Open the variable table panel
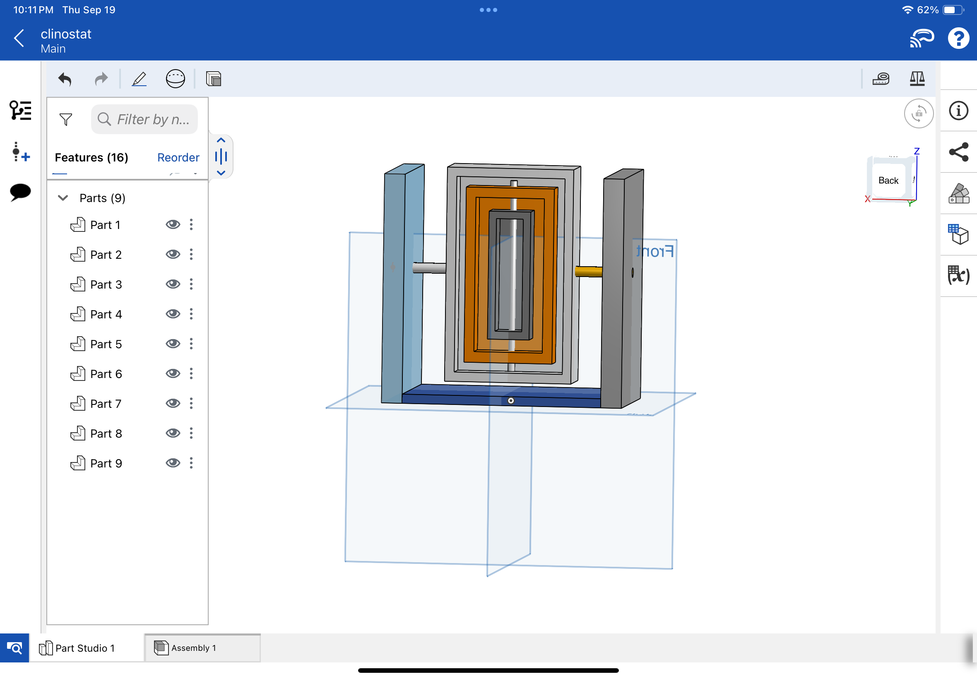Viewport: 977px width, 679px height. click(958, 275)
